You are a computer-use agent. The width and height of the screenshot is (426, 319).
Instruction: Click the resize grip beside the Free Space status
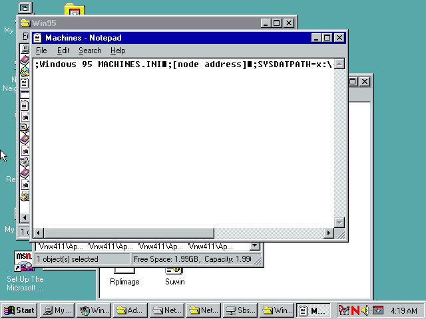[258, 260]
